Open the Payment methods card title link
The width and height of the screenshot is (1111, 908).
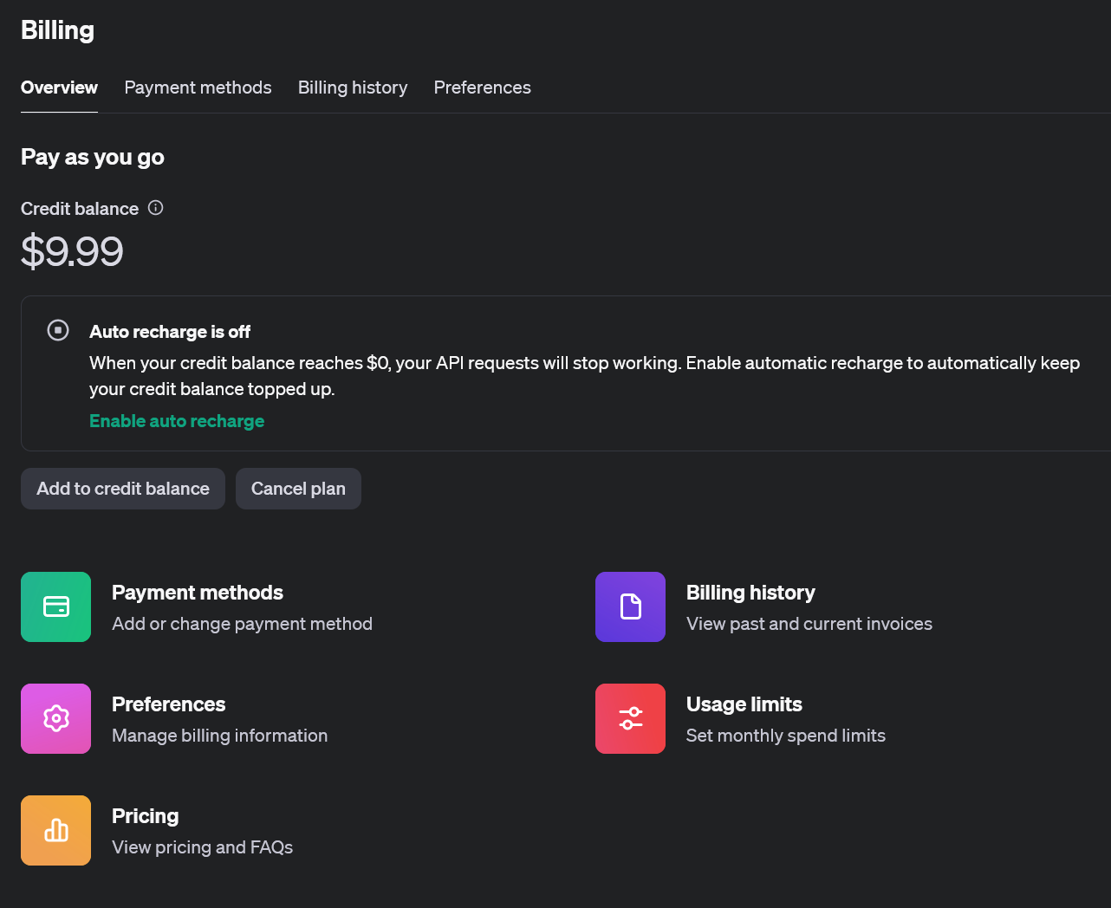pos(198,593)
